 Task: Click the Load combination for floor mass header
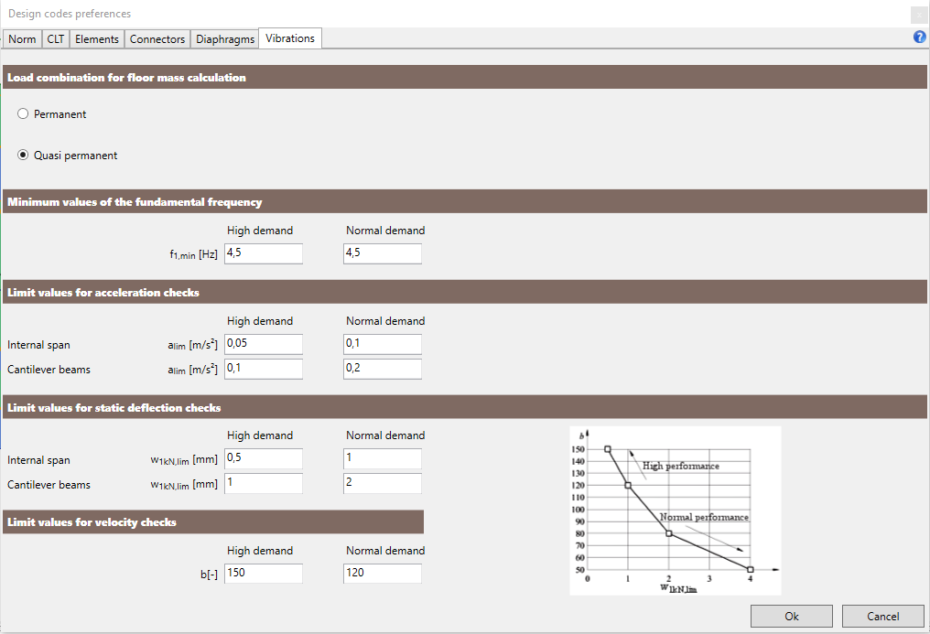pos(464,77)
